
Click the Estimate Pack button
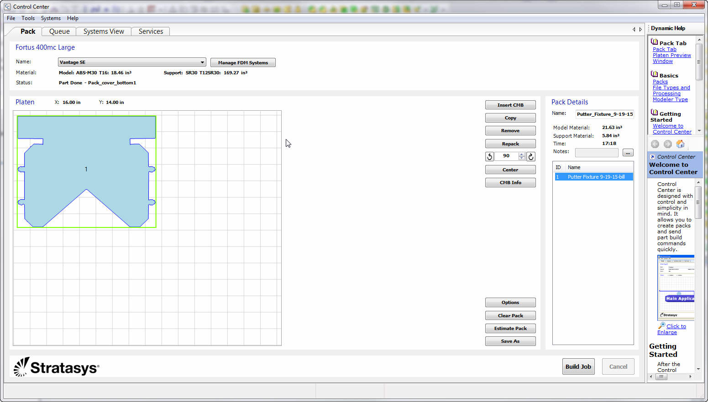click(510, 329)
